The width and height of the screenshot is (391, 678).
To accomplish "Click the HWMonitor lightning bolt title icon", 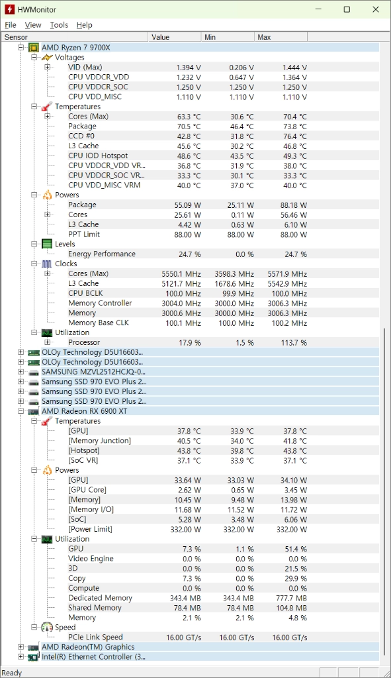I will coord(9,9).
